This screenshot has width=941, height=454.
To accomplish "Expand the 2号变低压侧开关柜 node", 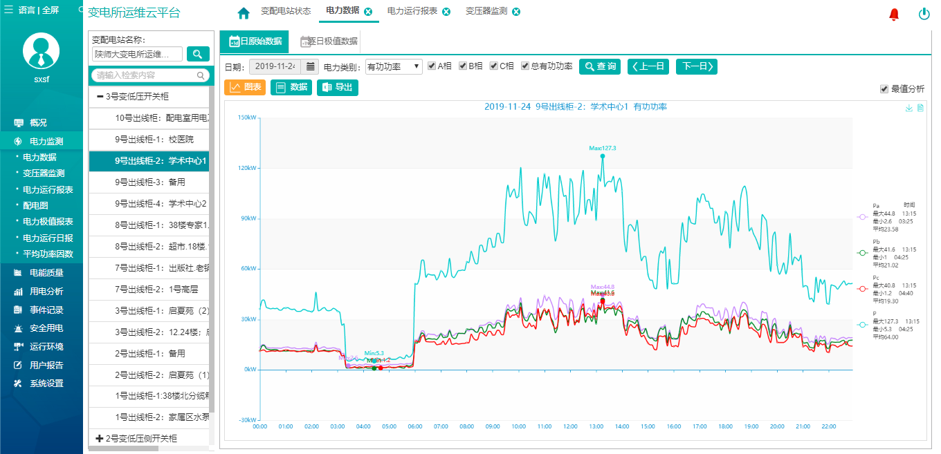I will pos(100,439).
